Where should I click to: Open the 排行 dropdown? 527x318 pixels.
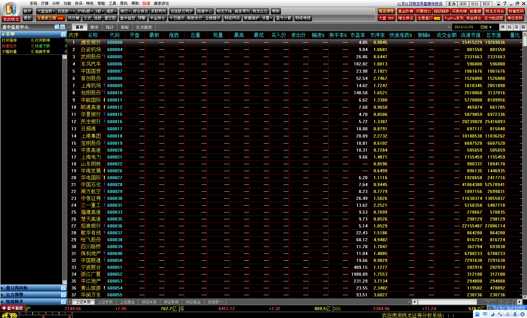[125, 11]
